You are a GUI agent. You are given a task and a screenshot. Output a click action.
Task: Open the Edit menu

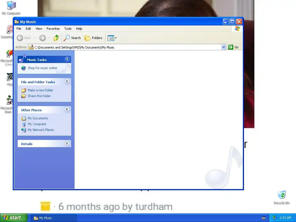[28, 29]
